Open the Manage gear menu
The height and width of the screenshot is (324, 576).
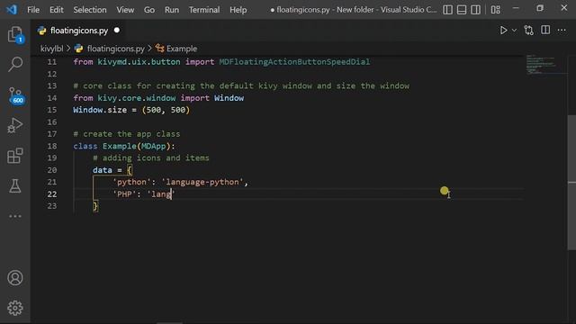pos(15,308)
